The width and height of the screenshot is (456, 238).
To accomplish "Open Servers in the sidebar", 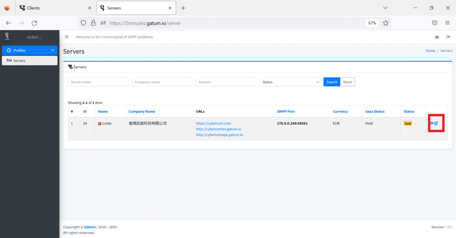I will [30, 61].
